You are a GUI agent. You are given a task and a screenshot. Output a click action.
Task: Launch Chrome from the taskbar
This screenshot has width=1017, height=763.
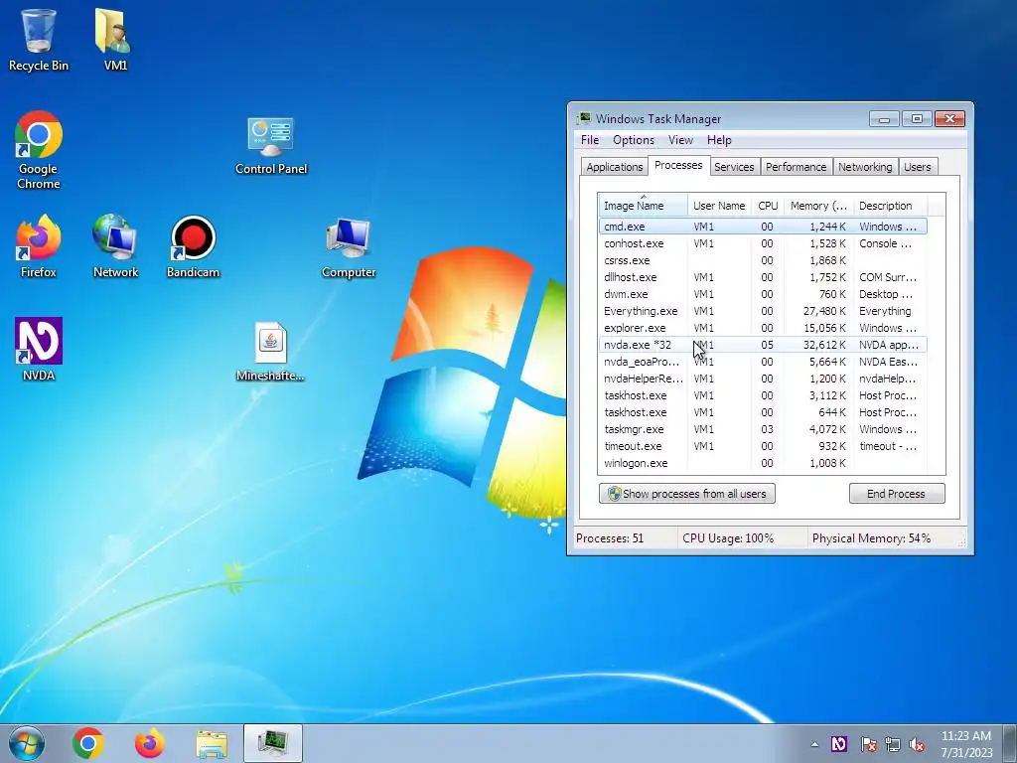pos(88,743)
